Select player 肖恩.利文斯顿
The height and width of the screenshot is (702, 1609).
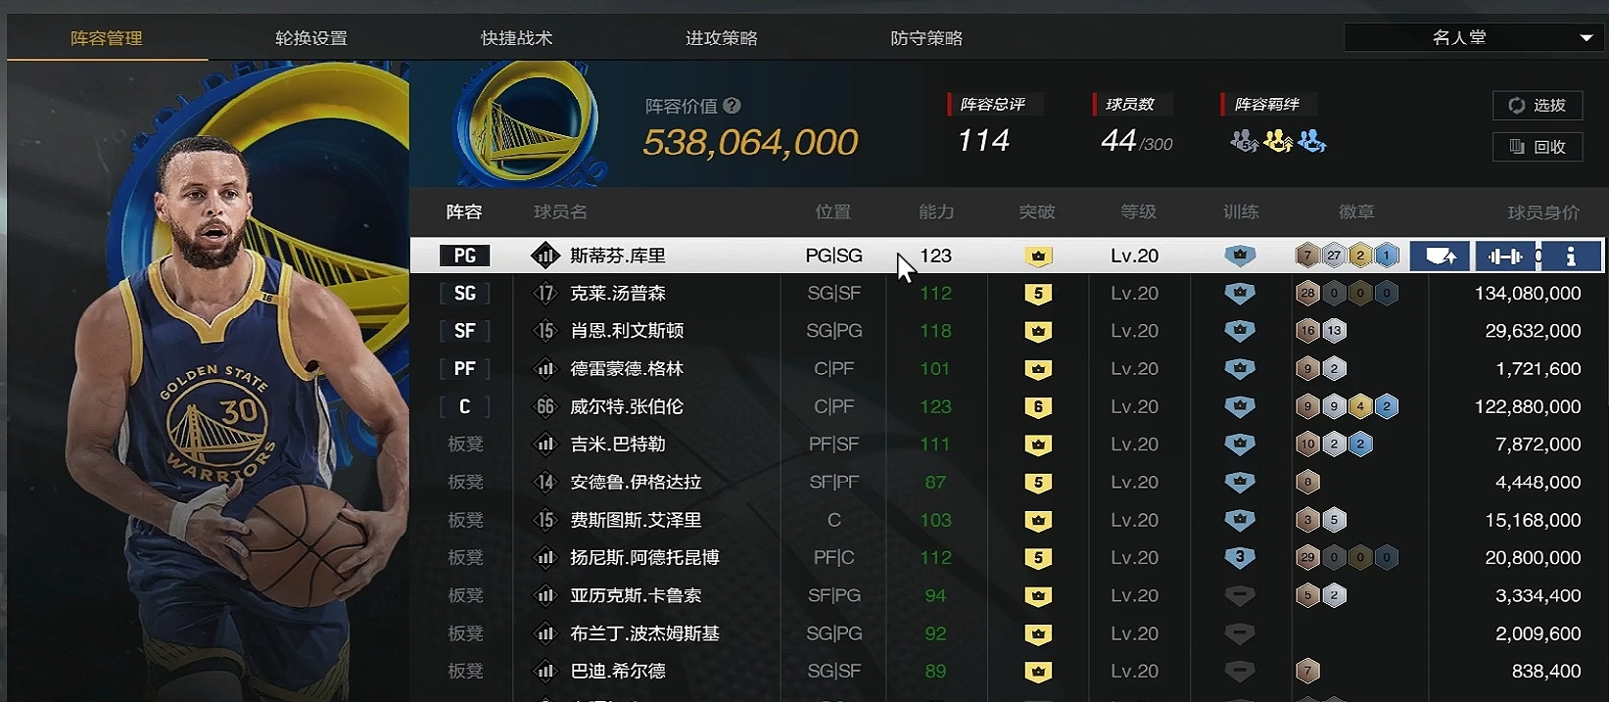pos(627,331)
